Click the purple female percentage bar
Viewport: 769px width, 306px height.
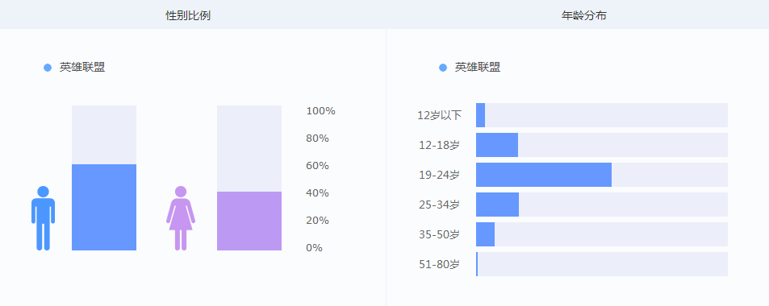pos(249,221)
